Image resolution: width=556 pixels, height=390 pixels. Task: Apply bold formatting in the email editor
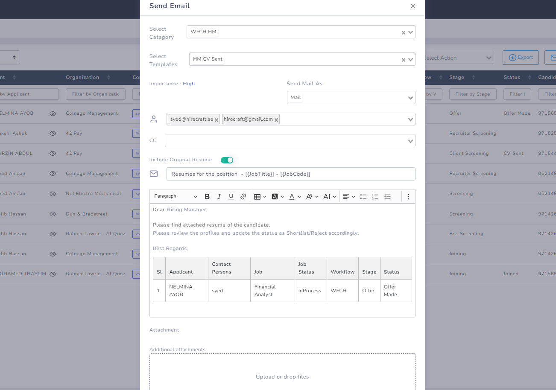click(207, 196)
